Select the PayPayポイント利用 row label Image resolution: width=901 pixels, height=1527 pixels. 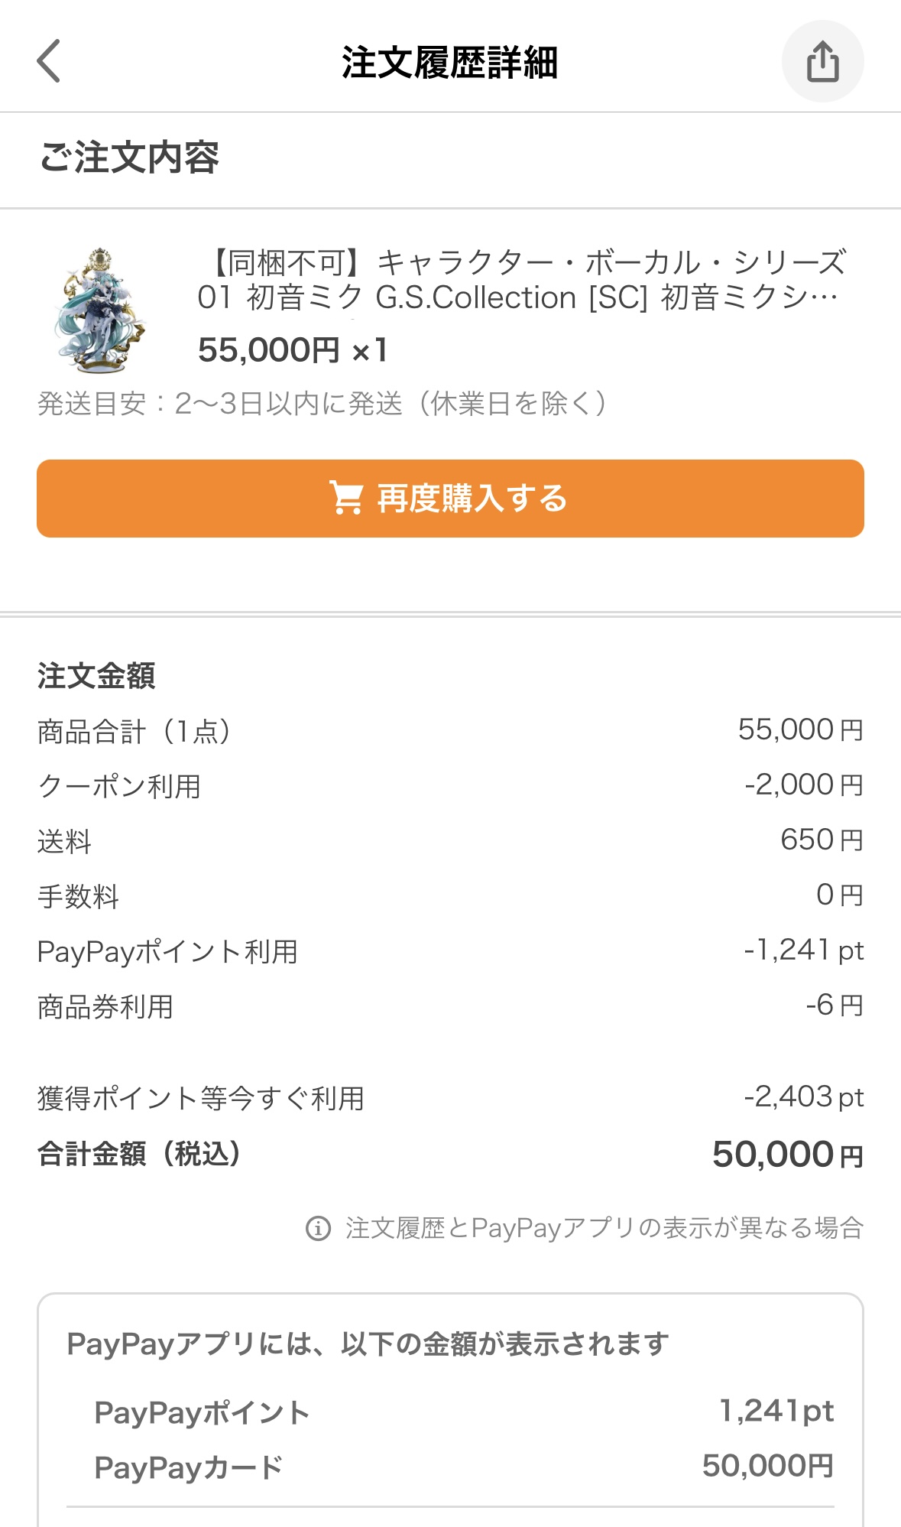167,951
